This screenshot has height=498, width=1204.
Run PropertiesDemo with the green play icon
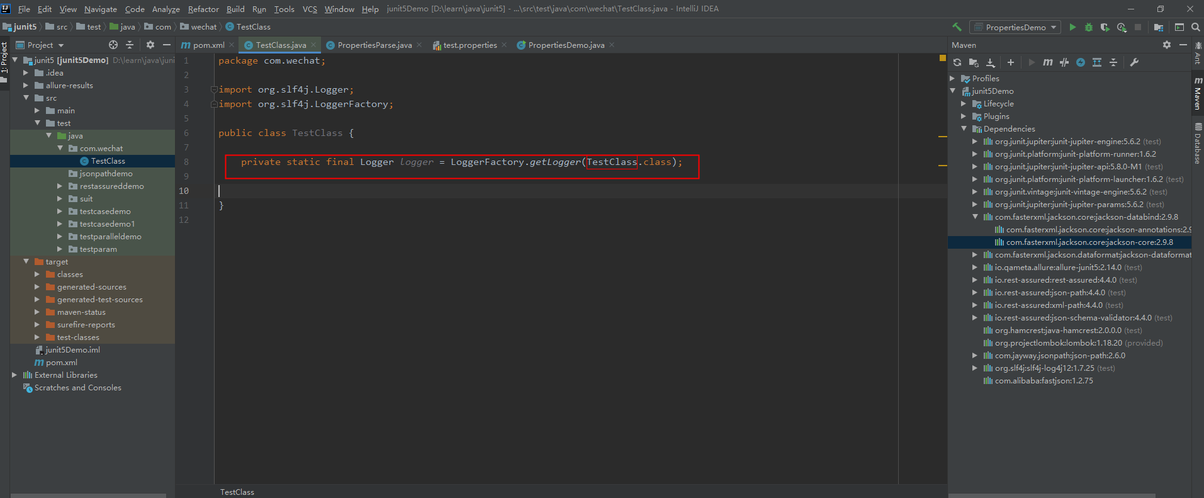1072,27
